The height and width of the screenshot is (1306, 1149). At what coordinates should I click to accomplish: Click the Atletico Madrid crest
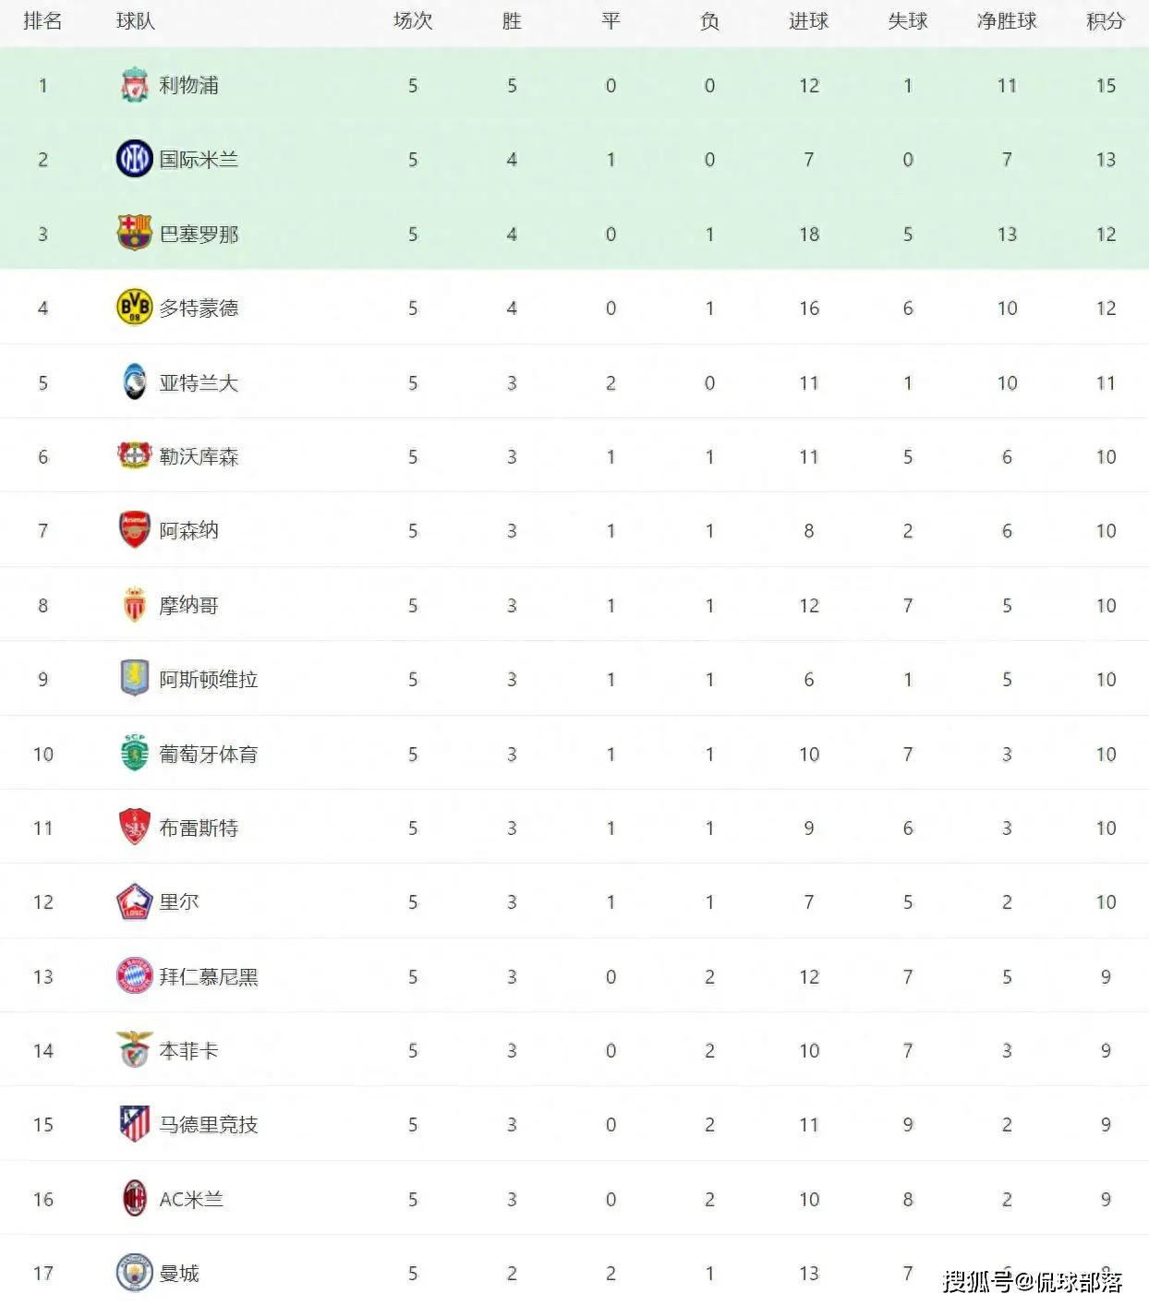pos(135,1124)
